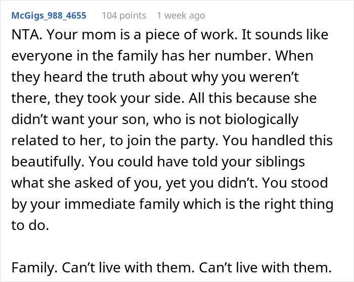Click the phrase to join the party
The height and width of the screenshot is (282, 354).
pyautogui.click(x=164, y=141)
